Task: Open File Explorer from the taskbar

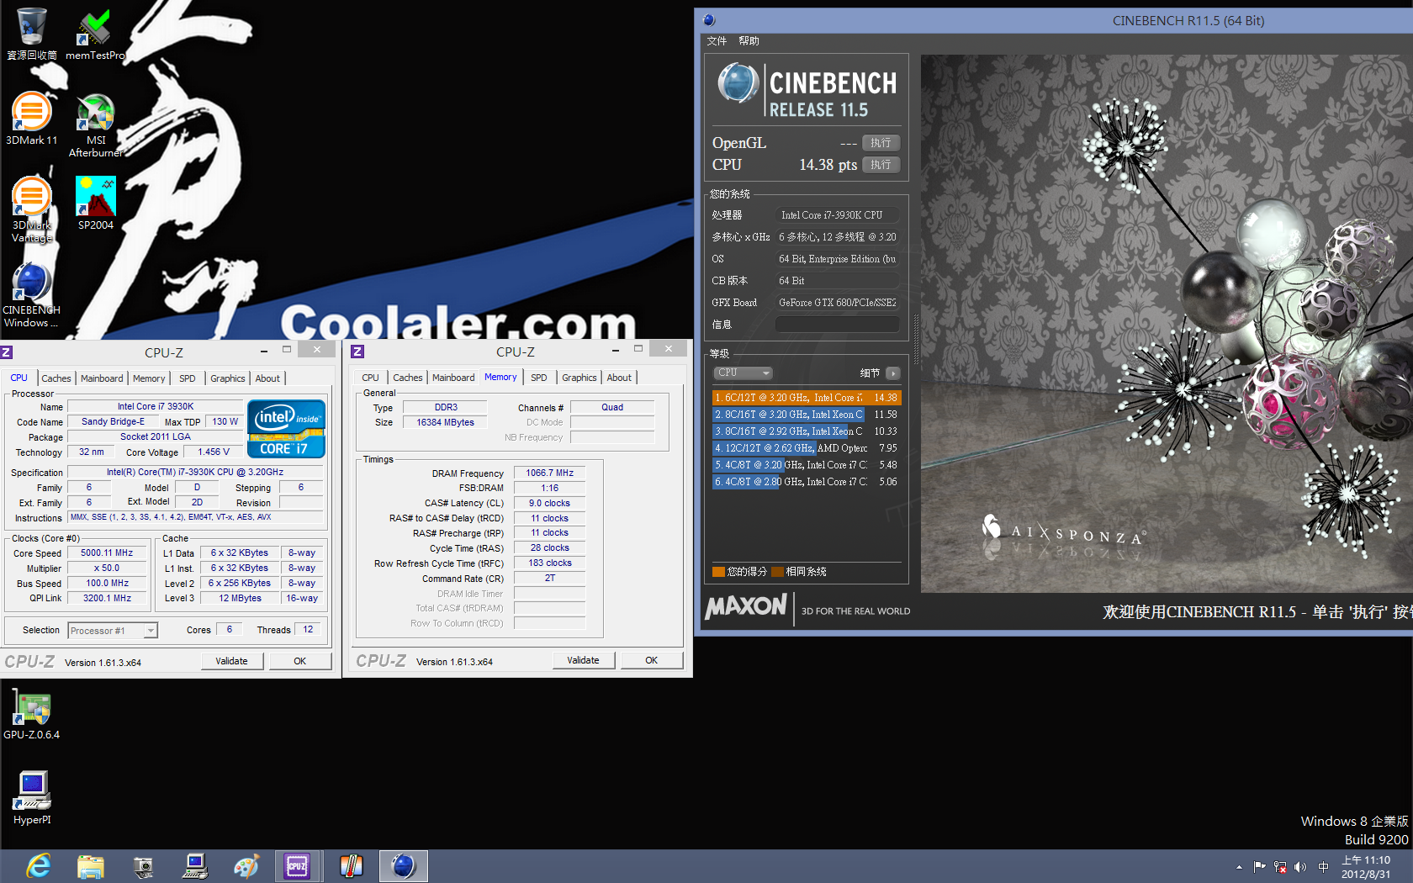Action: pyautogui.click(x=90, y=865)
